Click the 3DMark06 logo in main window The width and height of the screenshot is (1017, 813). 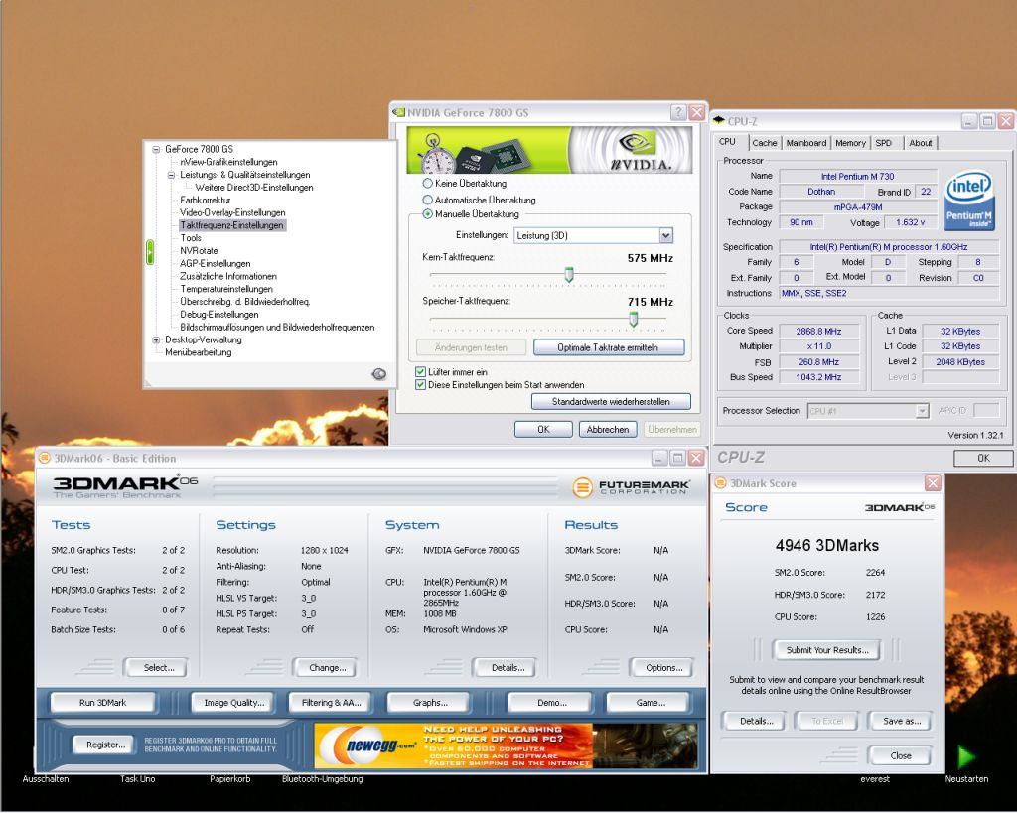click(125, 486)
